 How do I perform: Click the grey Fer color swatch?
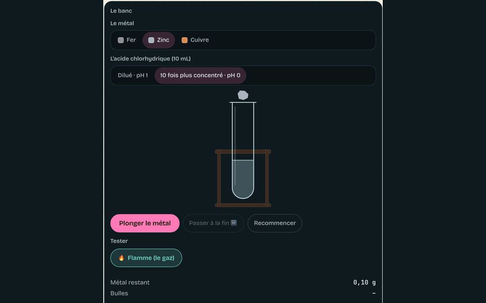coord(121,40)
